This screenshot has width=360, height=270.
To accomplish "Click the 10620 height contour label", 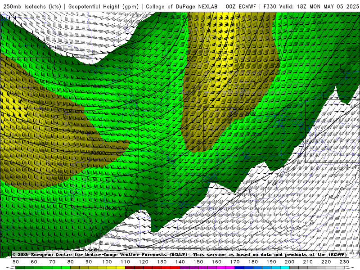I will 110,208.
